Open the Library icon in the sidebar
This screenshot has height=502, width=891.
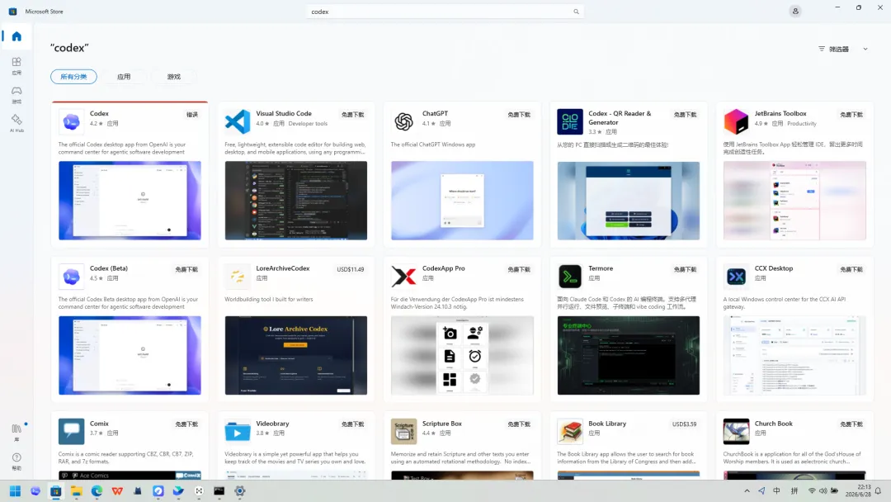[x=16, y=432]
